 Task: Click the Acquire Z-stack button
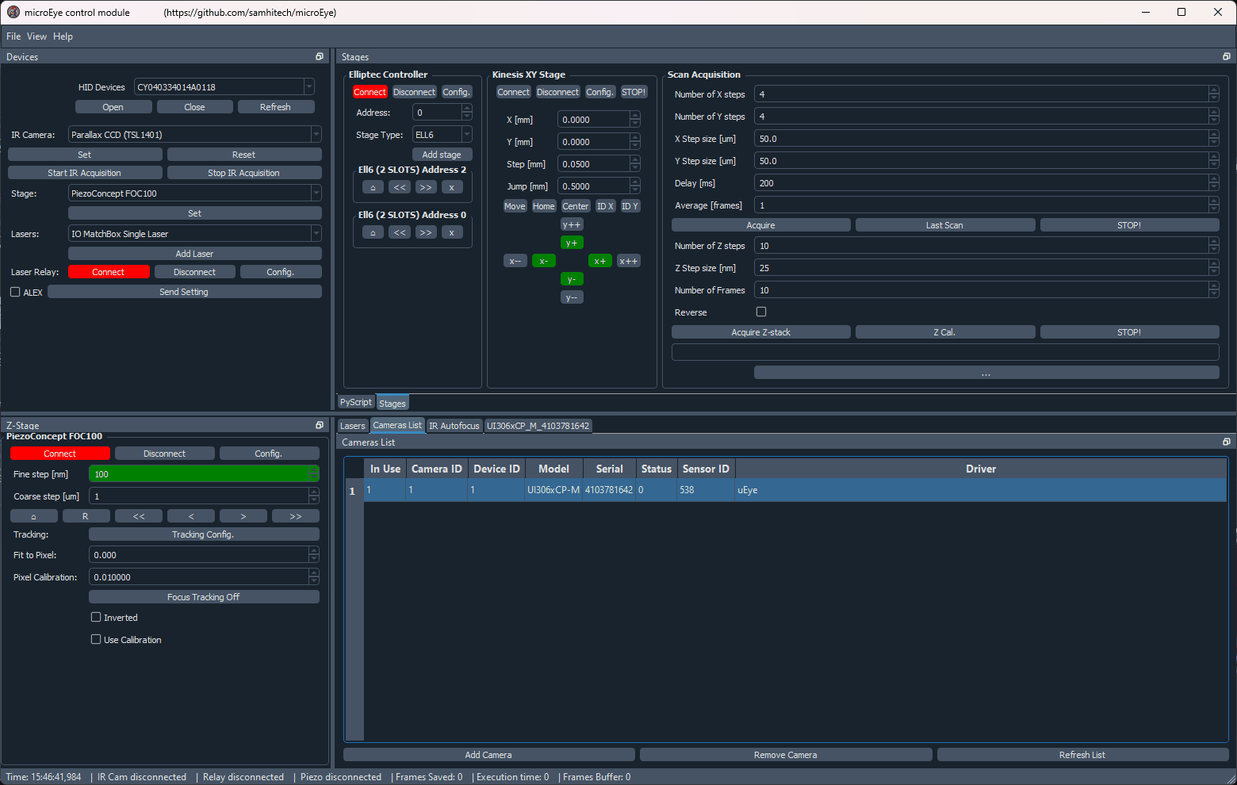(x=760, y=332)
